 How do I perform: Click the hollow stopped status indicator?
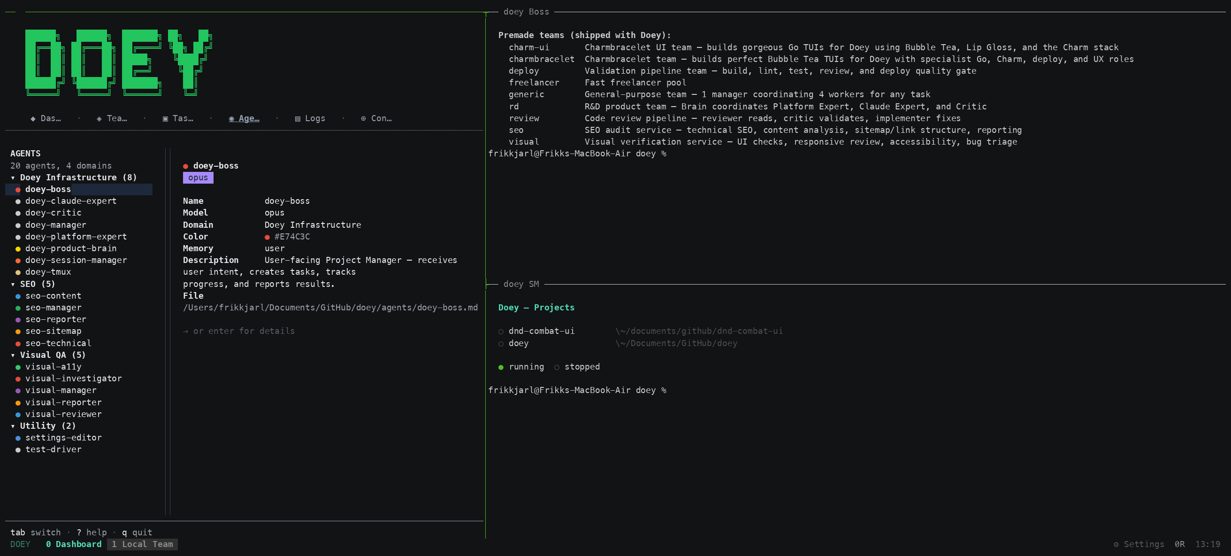coord(557,367)
